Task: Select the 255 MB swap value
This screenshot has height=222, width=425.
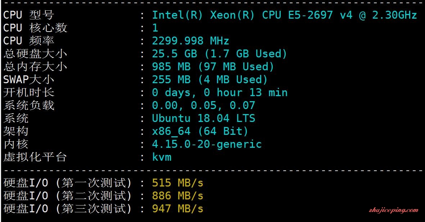Action: (x=171, y=80)
